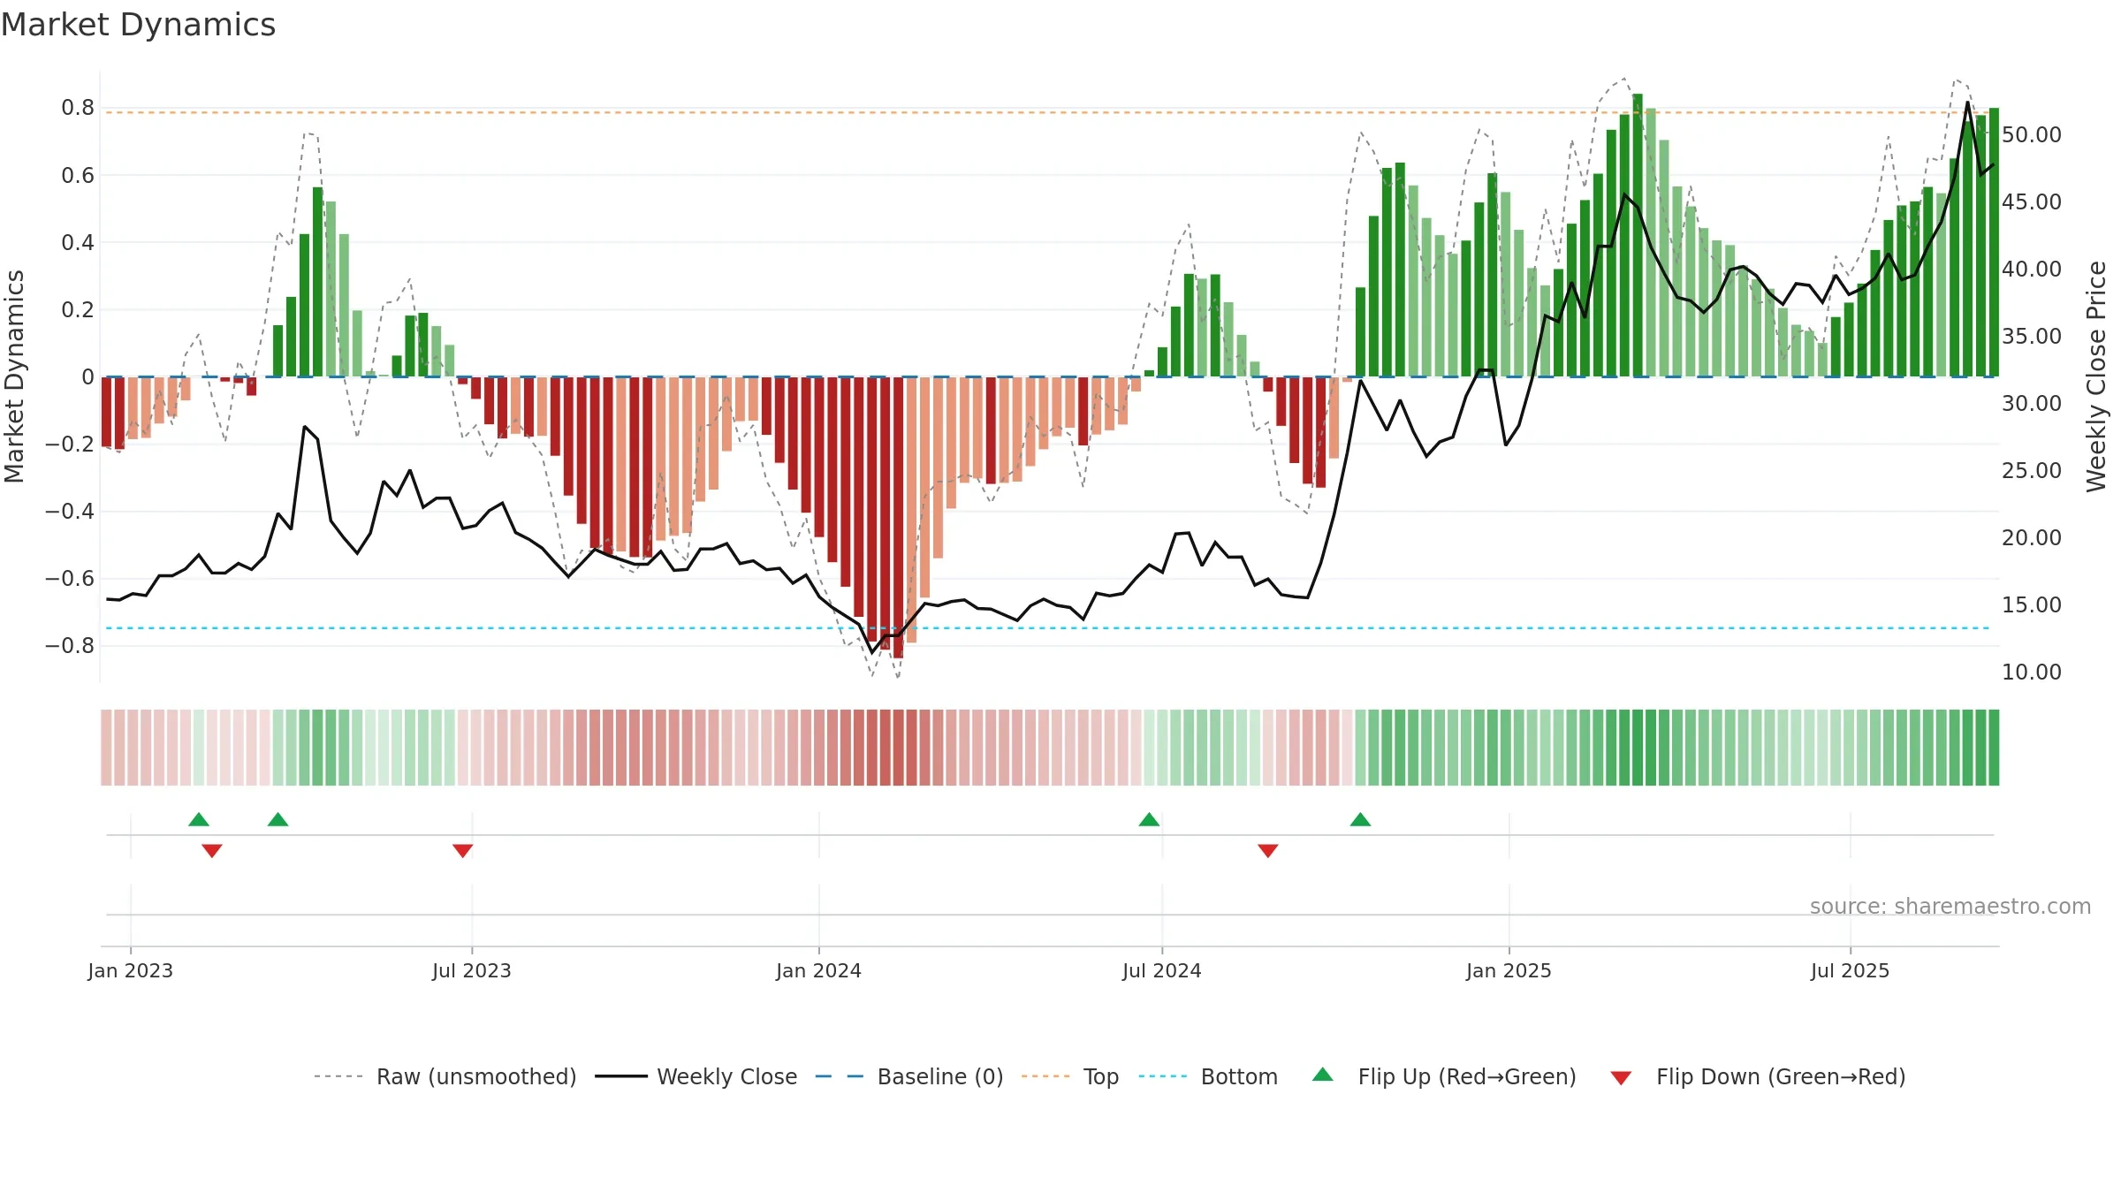The width and height of the screenshot is (2121, 1193).
Task: Click the red flip-down marker after Jul 2024
Action: (x=1268, y=851)
